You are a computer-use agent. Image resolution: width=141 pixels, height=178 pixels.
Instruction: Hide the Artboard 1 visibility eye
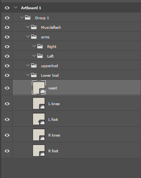7,8
